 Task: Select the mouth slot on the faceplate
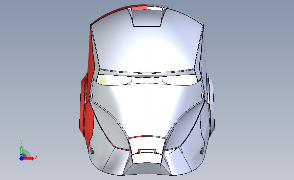(x=147, y=151)
